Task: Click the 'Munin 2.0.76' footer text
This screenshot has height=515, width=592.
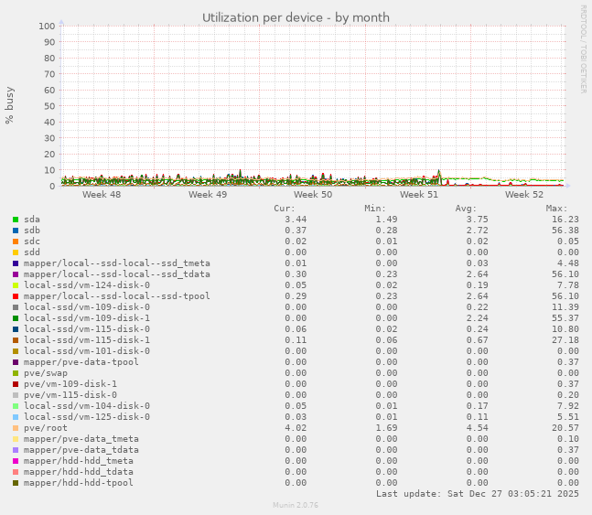Action: point(296,505)
